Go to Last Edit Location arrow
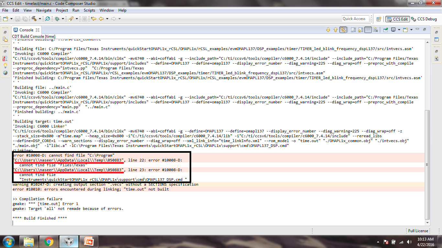The image size is (442, 248). click(94, 19)
